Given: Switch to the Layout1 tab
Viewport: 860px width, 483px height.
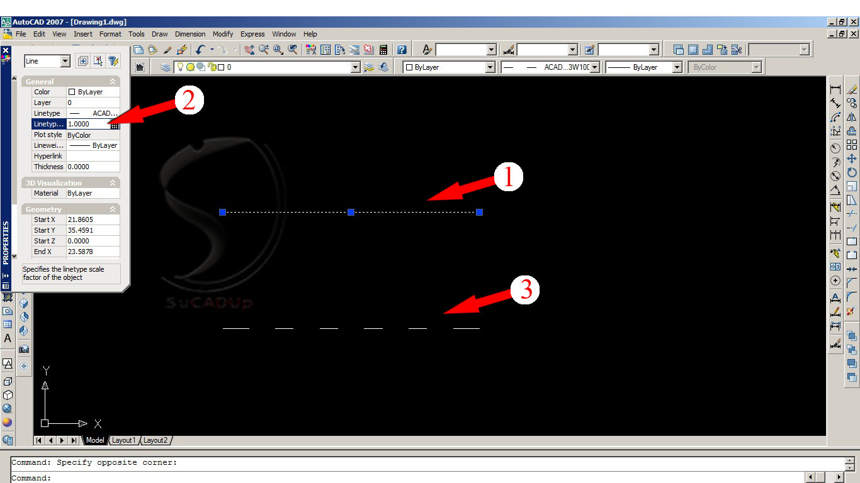Looking at the screenshot, I should pos(124,440).
